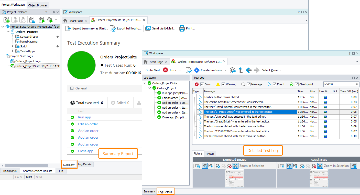Click the bug-with-arrow icon in log toolbar
Viewport: 360px width, 195px height.
(x=233, y=70)
